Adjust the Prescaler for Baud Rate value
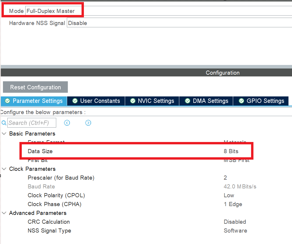292x244 pixels. click(225, 178)
